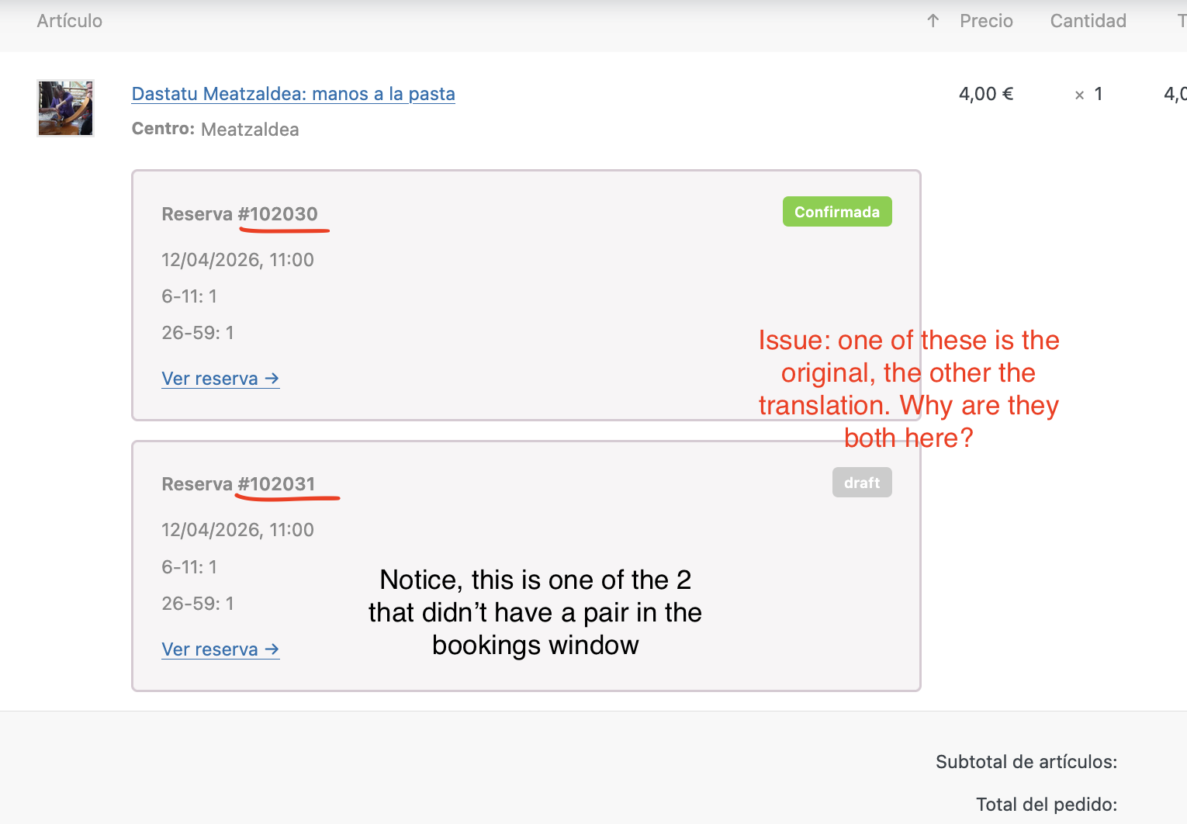1187x824 pixels.
Task: Click the × 1 quantity value
Action: tap(1088, 95)
